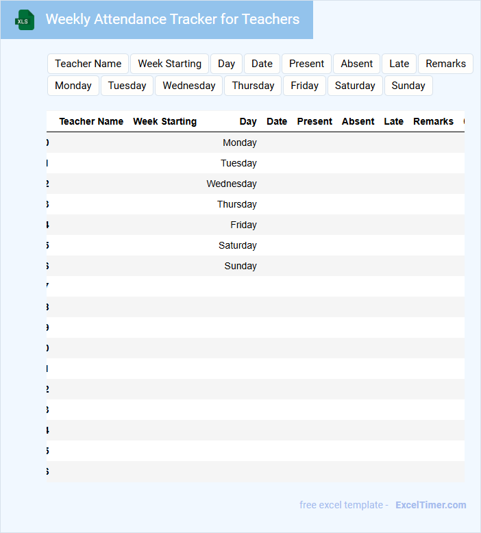Select the Sunday cell in the table

[x=241, y=266]
